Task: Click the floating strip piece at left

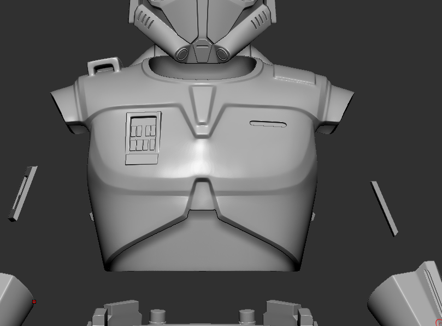Action: tap(23, 194)
